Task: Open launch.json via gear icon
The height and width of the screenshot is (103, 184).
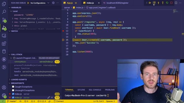Action: [x=53, y=3]
